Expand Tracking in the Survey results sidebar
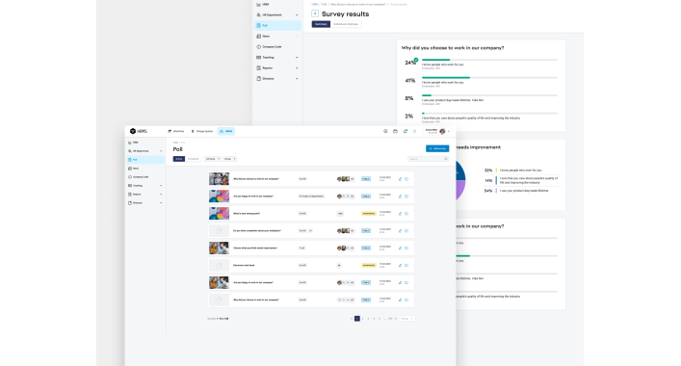 point(297,58)
